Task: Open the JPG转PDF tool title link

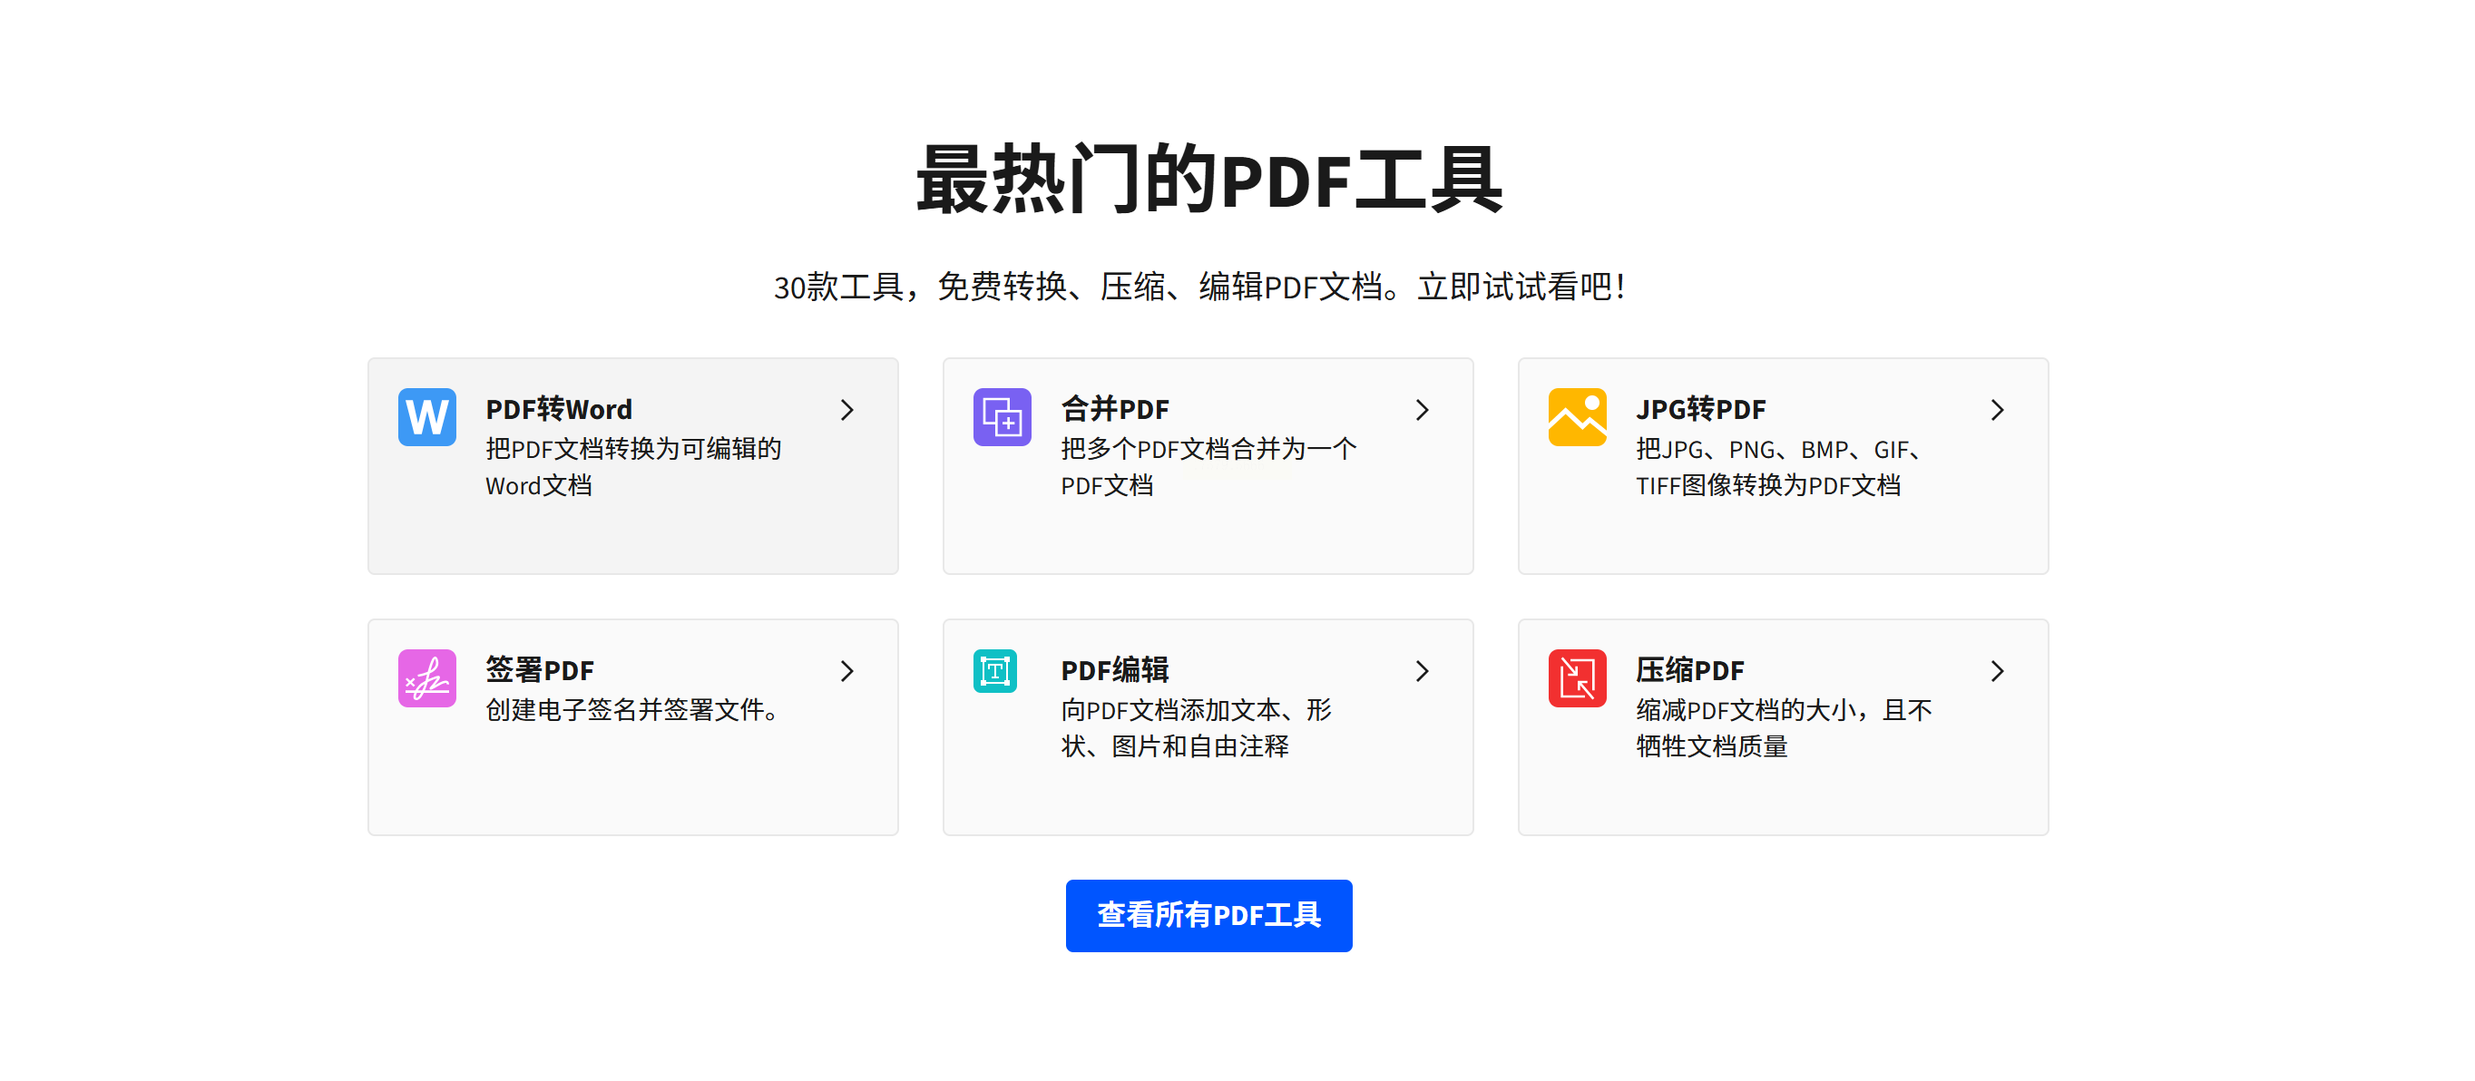Action: tap(1700, 409)
